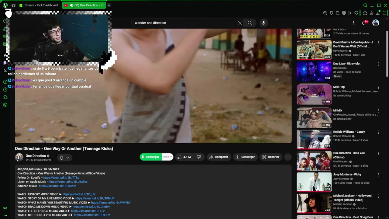Toggle channel notification bell subscription menu
This screenshot has height=219, width=389.
(64, 158)
